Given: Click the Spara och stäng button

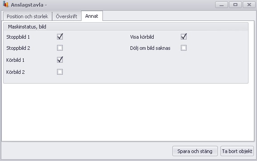Looking at the screenshot, I should pos(195,151).
